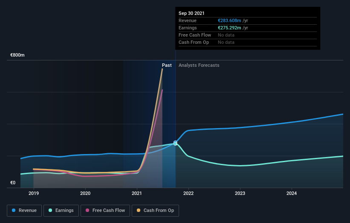Click the €275.292m earnings value
This screenshot has height=223, width=350.
(229, 28)
